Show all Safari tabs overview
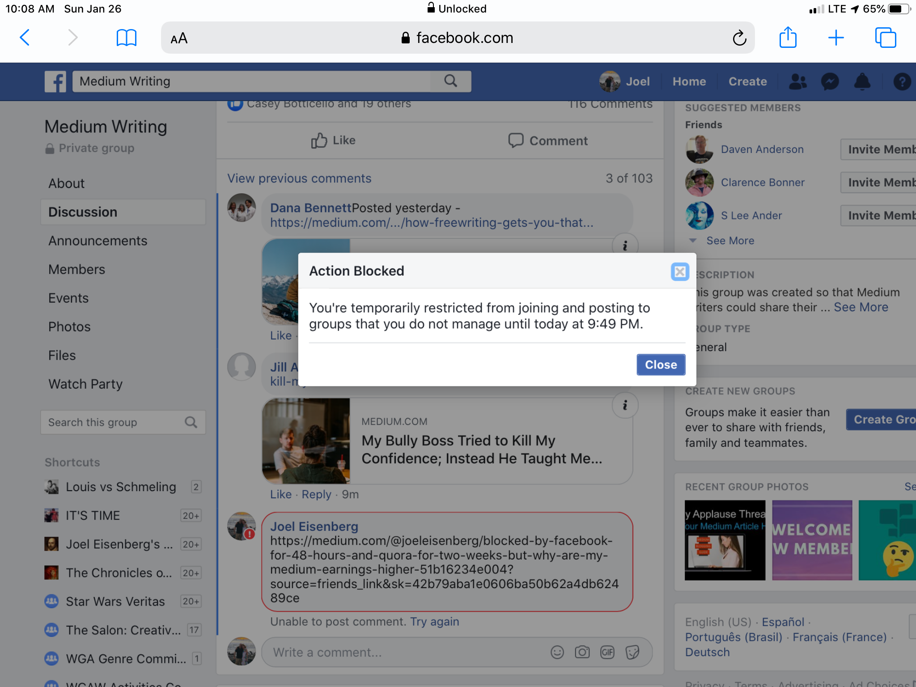Screen dimensions: 916x687 point(886,38)
